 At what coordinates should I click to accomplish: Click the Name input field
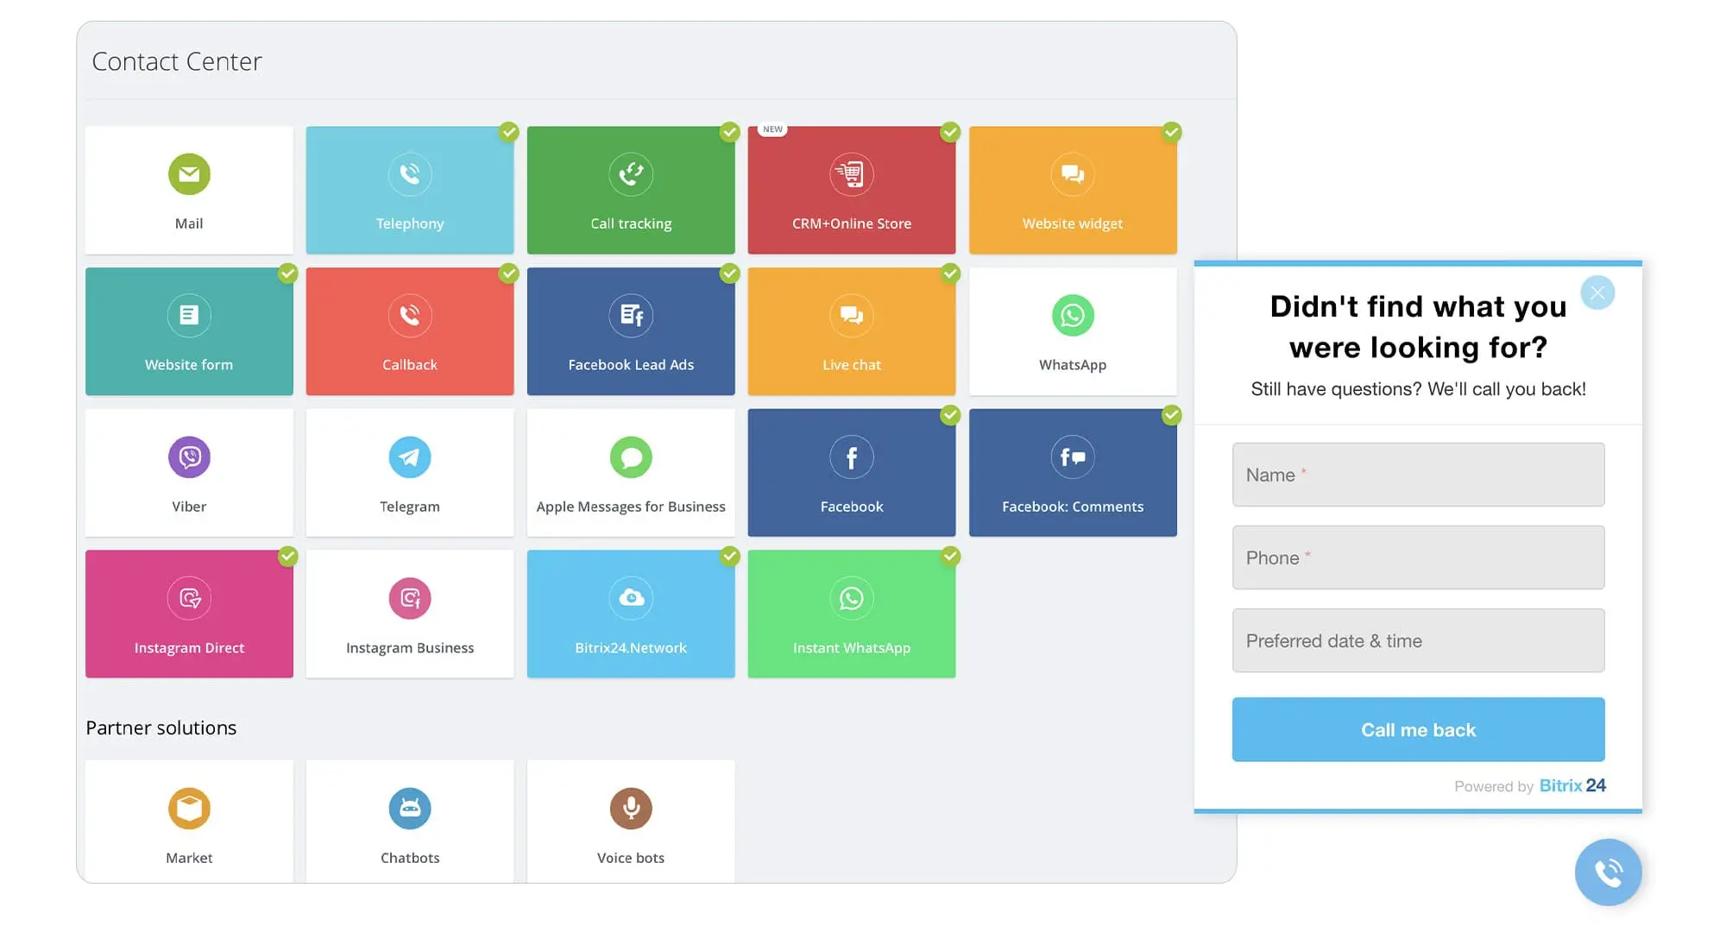(x=1418, y=475)
